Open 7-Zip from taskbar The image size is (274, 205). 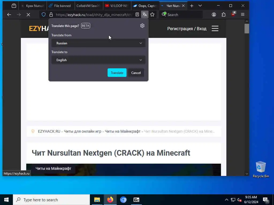tap(136, 200)
